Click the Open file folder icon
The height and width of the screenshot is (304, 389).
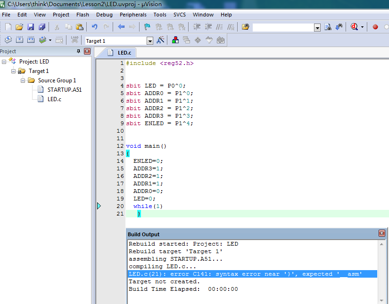[x=19, y=27]
